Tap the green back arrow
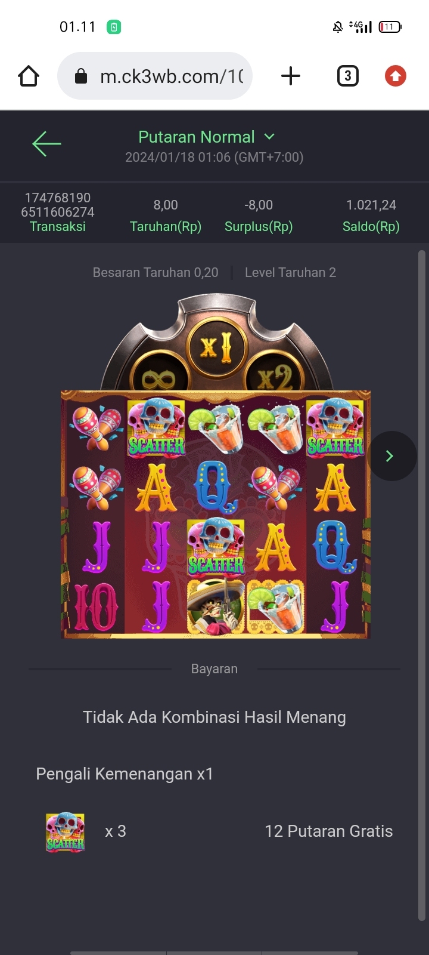 tap(46, 144)
